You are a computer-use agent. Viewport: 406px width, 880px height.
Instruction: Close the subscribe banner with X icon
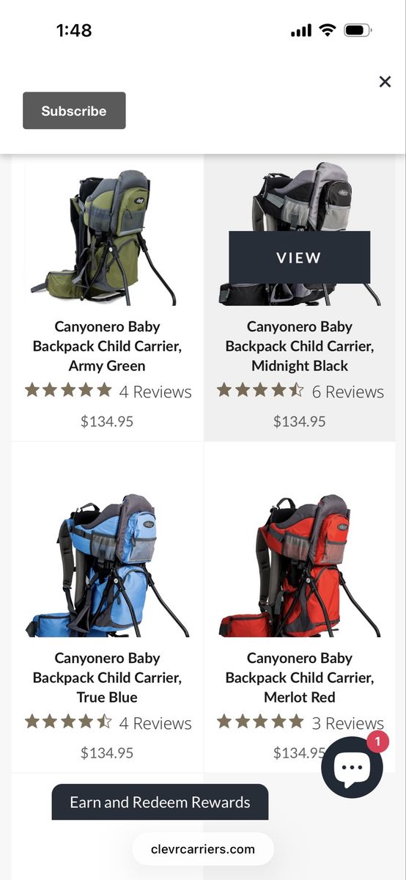pyautogui.click(x=385, y=81)
